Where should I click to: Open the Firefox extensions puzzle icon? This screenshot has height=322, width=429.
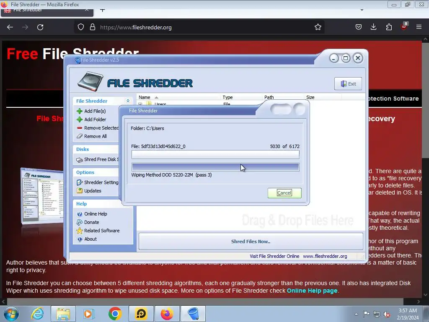[389, 27]
